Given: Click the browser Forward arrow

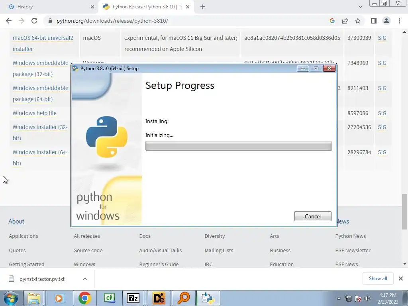Looking at the screenshot, I should [22, 21].
